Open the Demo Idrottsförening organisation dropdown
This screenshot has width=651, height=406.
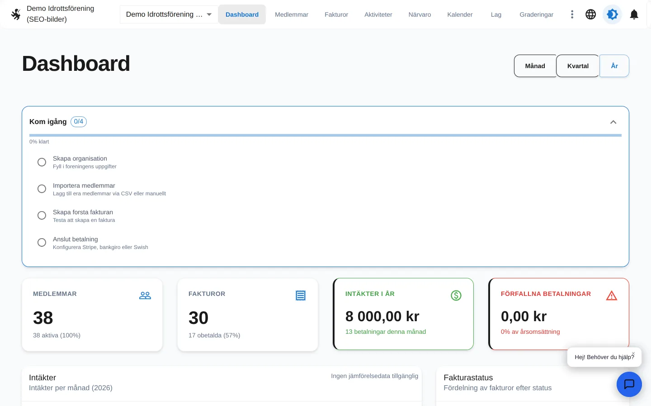(x=169, y=14)
